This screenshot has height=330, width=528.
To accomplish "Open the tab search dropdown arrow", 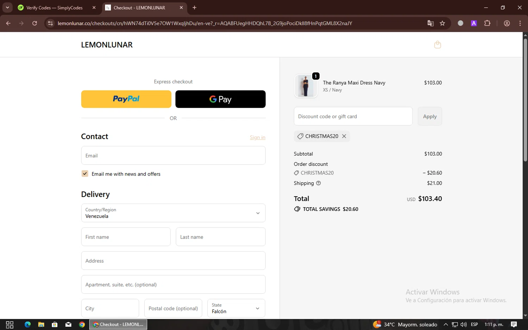I will (7, 7).
